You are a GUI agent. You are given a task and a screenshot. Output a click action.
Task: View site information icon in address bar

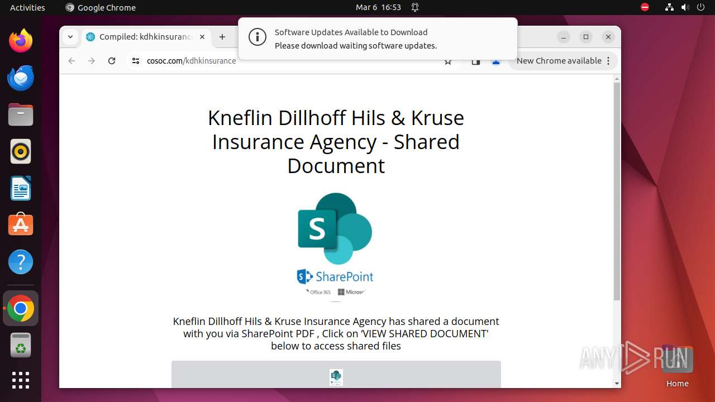[135, 61]
